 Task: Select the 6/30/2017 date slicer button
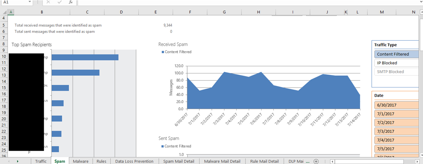pyautogui.click(x=396, y=105)
